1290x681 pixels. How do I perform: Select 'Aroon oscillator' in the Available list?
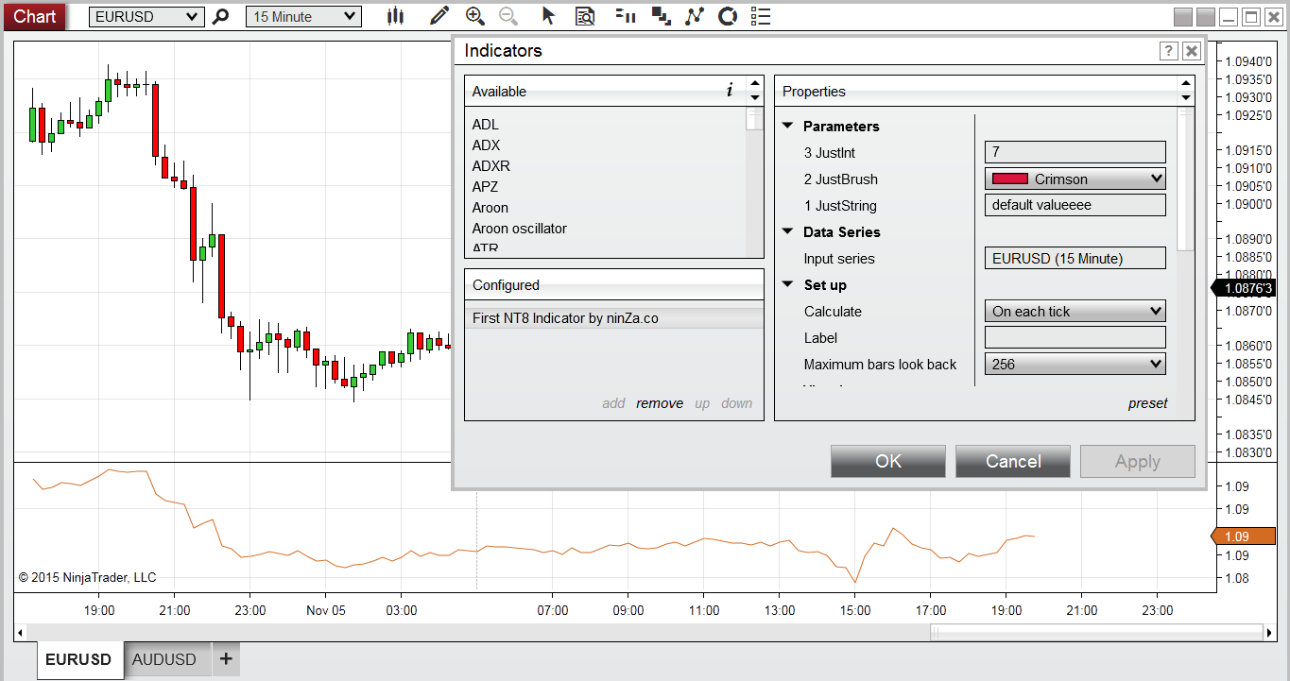[x=520, y=229]
